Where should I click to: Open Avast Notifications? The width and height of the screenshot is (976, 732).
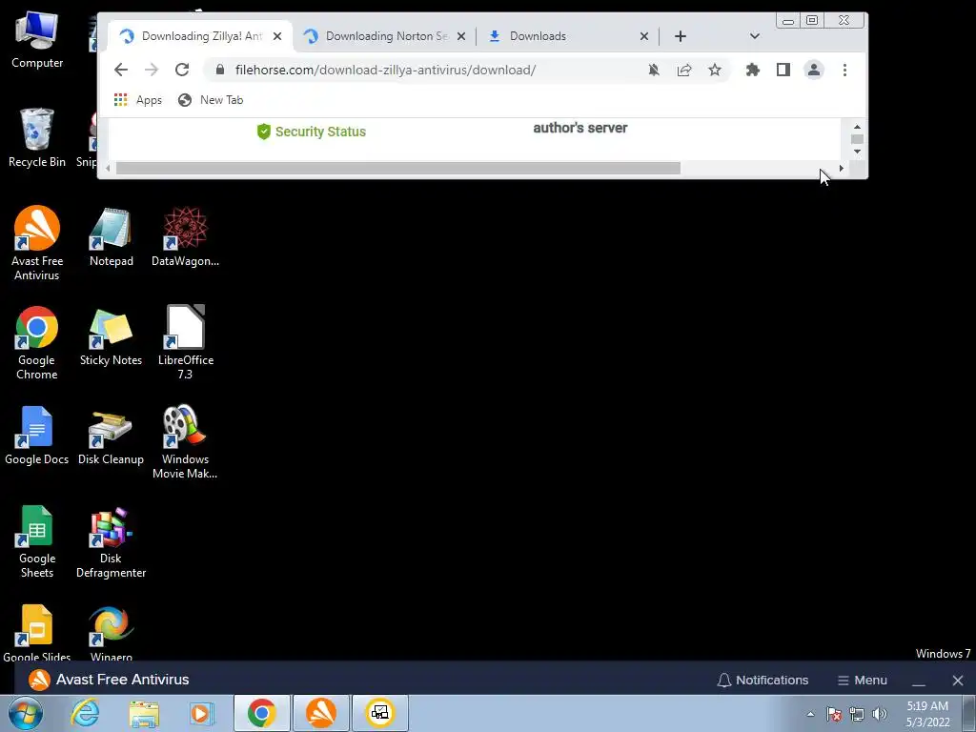pyautogui.click(x=762, y=680)
